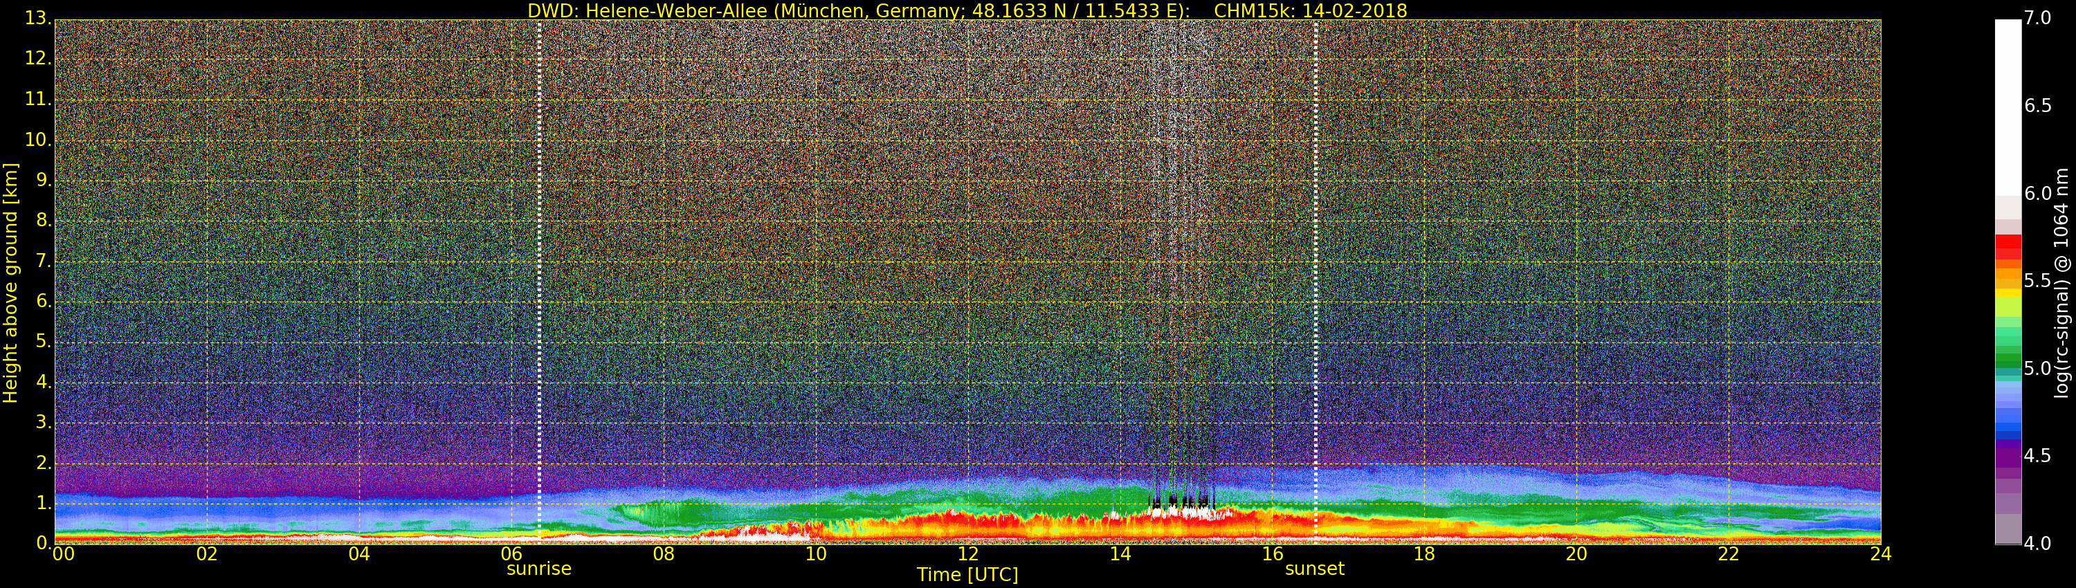The height and width of the screenshot is (588, 2076).
Task: Click the colorbar tick value '4.0'
Action: coord(2037,544)
